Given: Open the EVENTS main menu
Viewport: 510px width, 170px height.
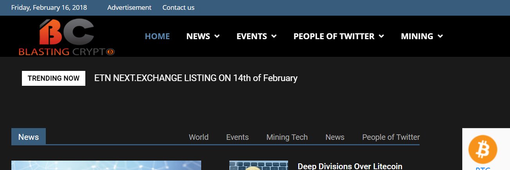Looking at the screenshot, I should [252, 36].
